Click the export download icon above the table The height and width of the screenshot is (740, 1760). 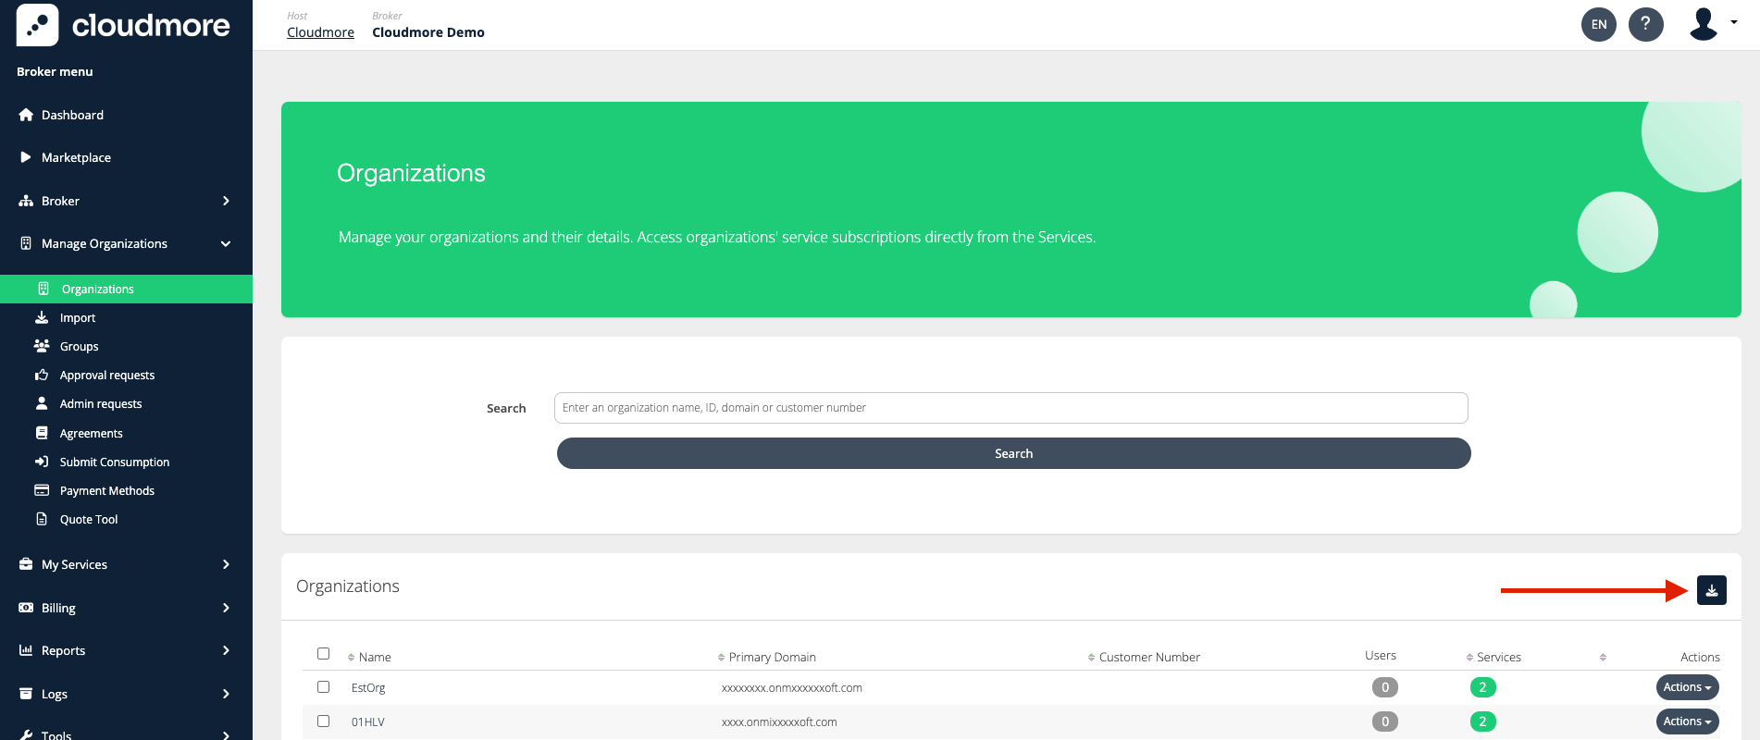[x=1711, y=590]
